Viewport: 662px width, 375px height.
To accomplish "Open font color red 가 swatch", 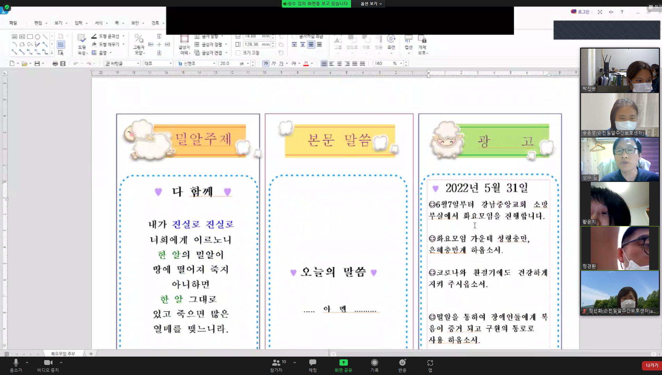I will tap(306, 64).
